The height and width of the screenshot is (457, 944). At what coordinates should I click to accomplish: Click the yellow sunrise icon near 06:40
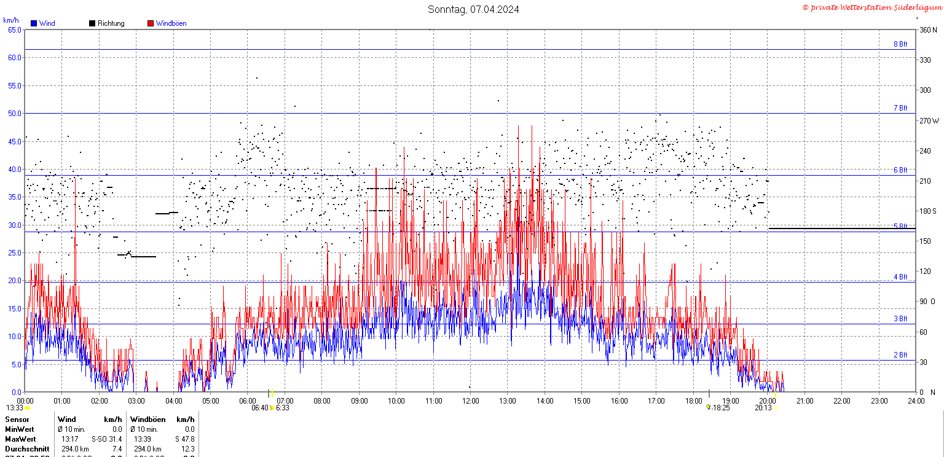pos(272,408)
